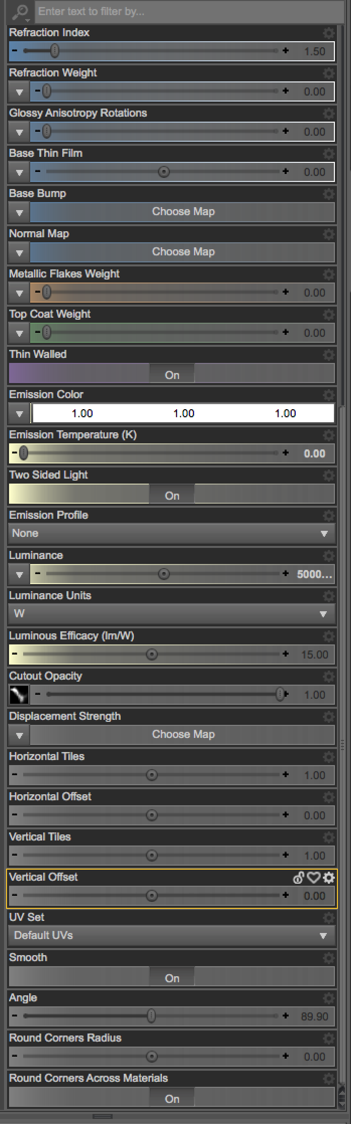
Task: Click the Vertical Offset link icon
Action: (299, 878)
